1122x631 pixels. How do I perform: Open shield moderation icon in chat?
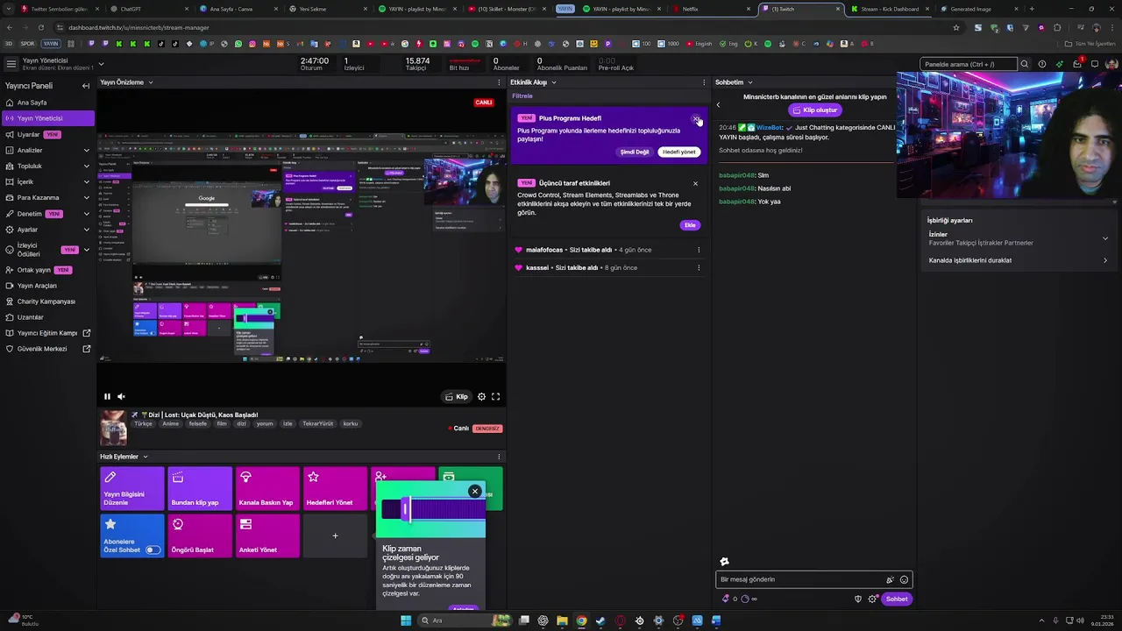coord(858,599)
